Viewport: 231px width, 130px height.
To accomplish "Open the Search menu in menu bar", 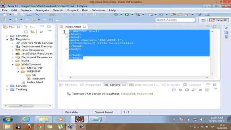I will click(58, 10).
